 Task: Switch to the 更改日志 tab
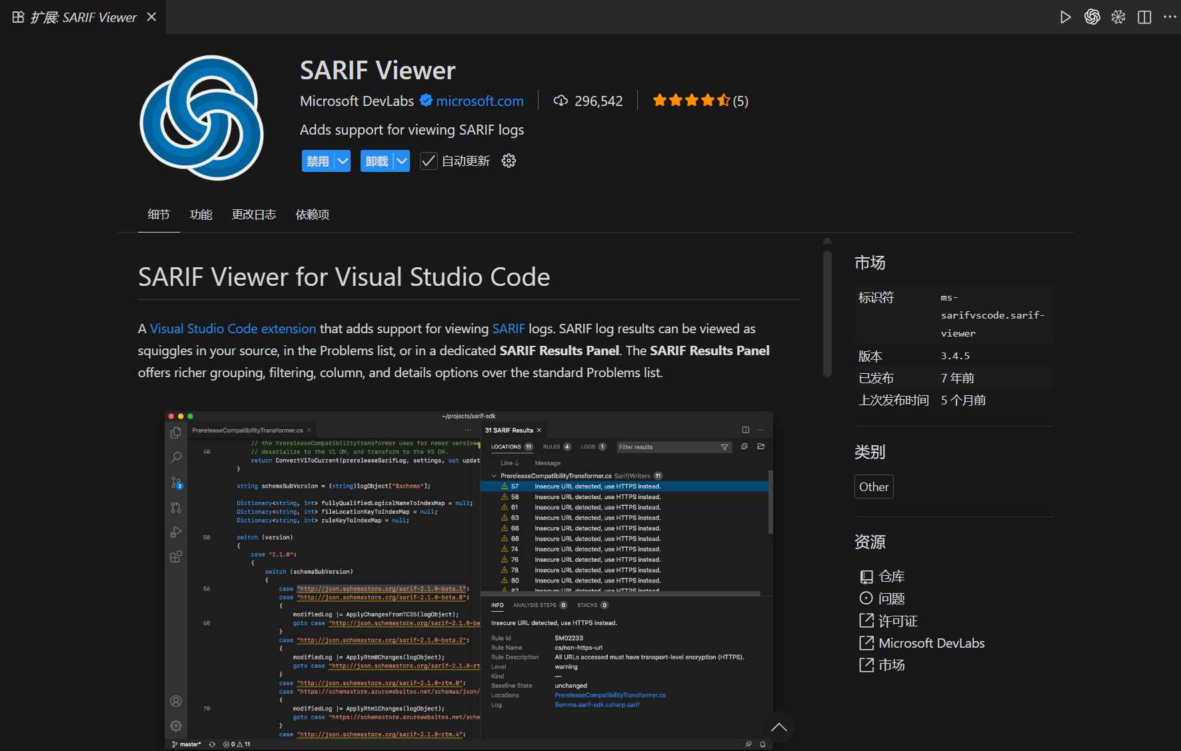pos(253,215)
